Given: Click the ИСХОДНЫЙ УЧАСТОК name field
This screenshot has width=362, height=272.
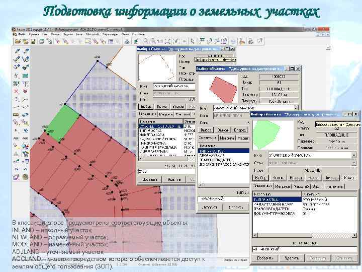Looking at the screenshot, I should click(x=174, y=86).
